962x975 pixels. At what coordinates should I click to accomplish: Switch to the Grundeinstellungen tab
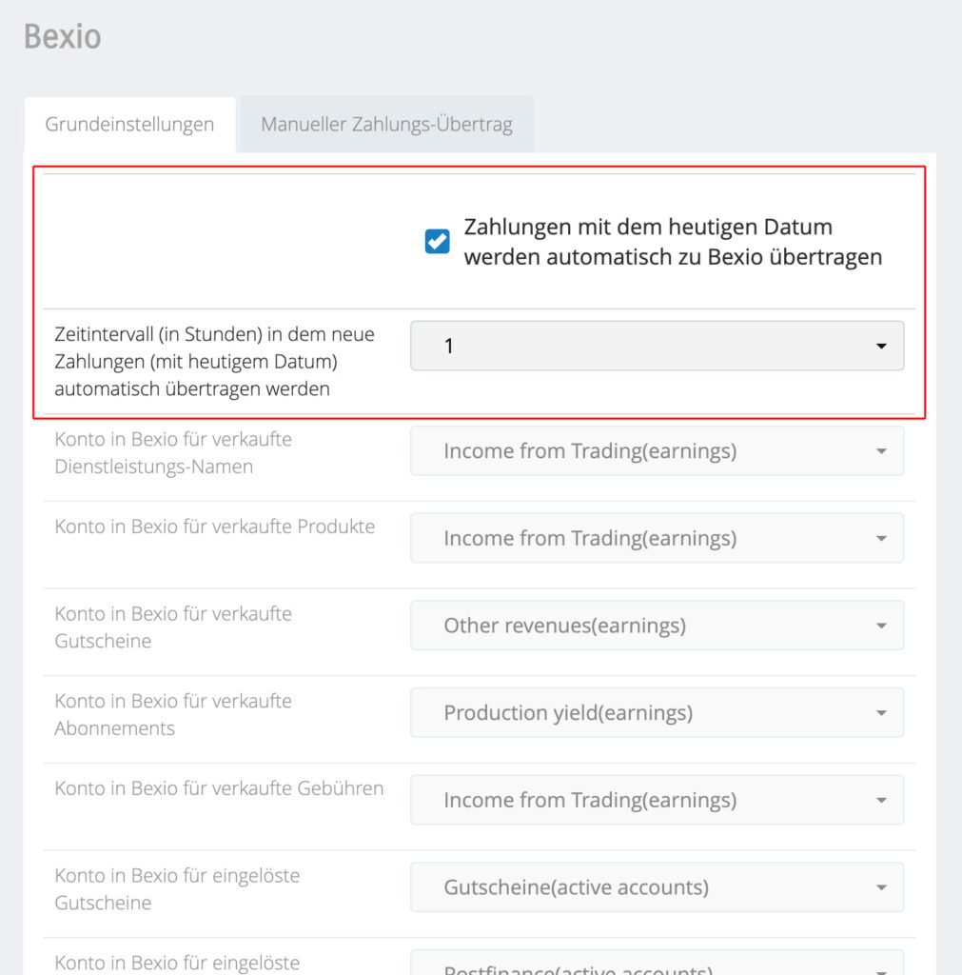(x=129, y=125)
